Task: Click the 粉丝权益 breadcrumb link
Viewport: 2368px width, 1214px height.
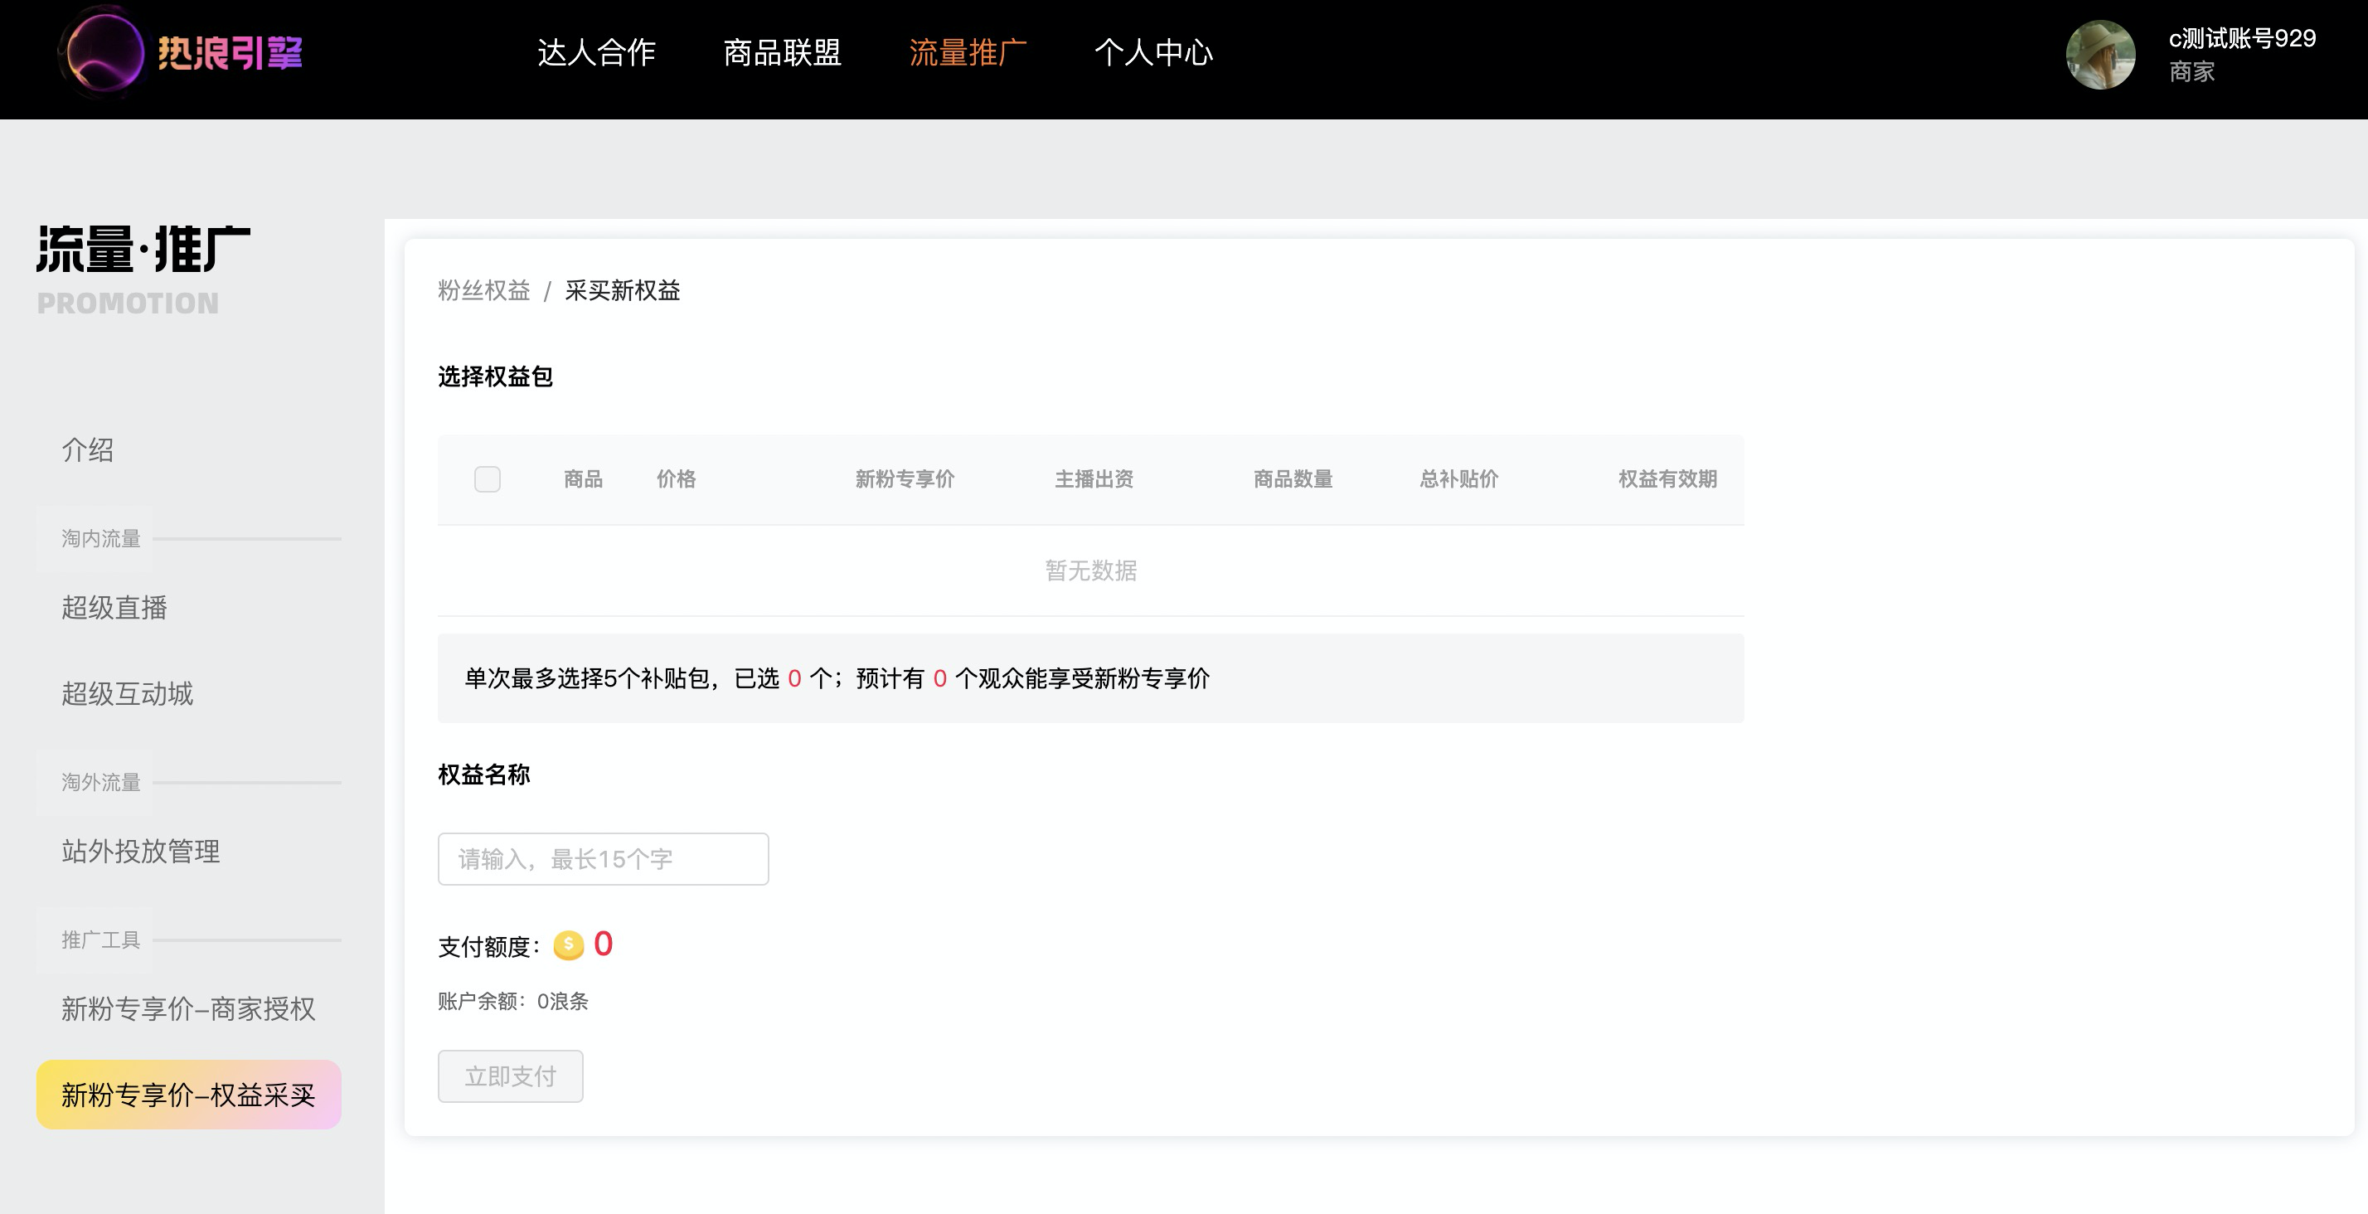Action: coord(484,290)
